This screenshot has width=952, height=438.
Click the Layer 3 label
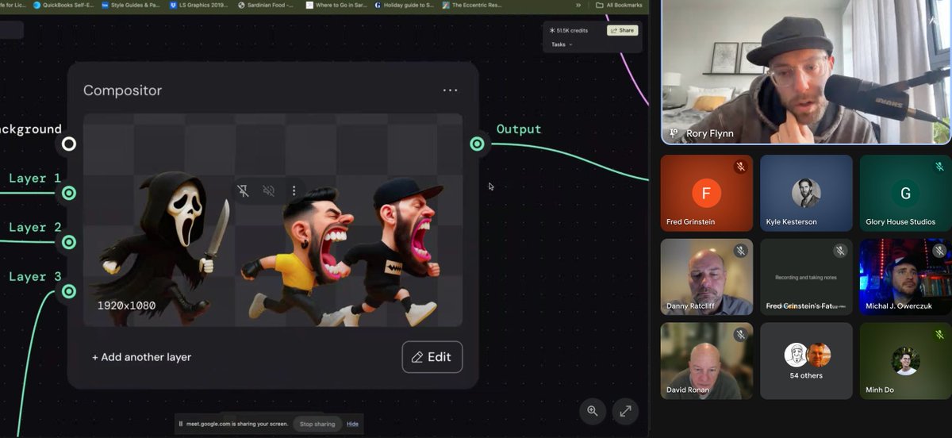tap(35, 276)
